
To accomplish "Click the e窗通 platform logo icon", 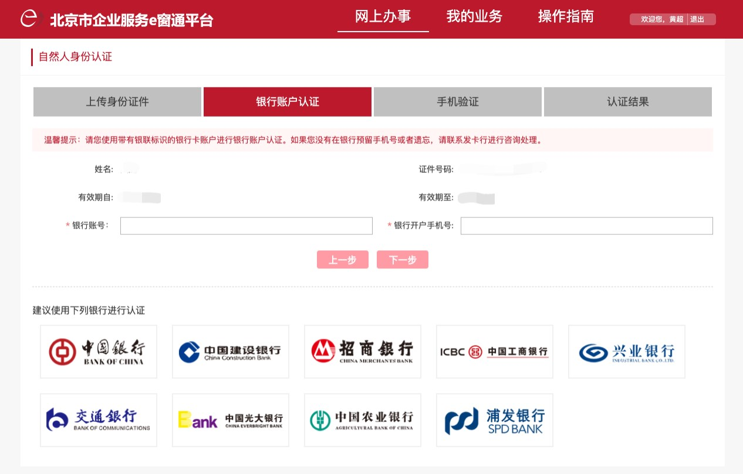I will pos(29,19).
